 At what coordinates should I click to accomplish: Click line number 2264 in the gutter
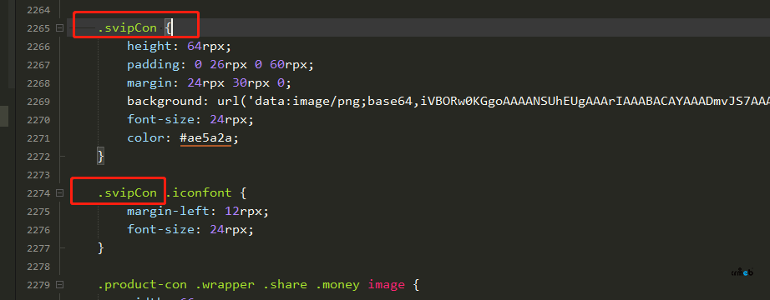click(x=39, y=10)
